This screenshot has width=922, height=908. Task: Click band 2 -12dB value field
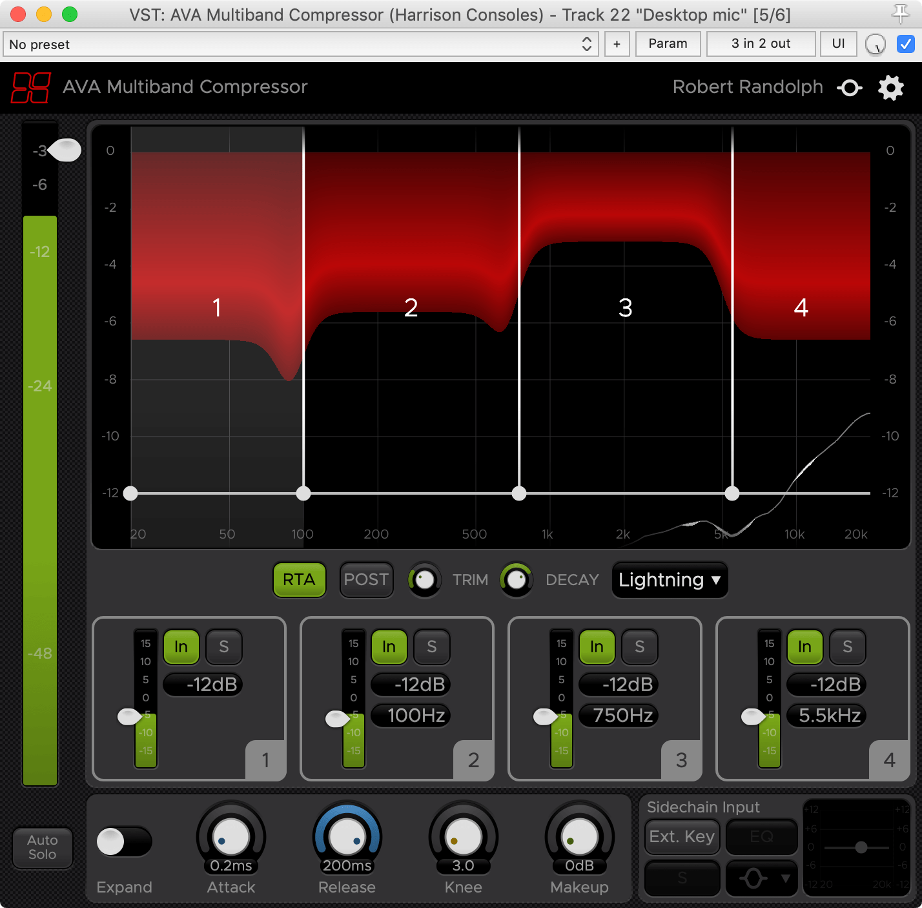[411, 684]
